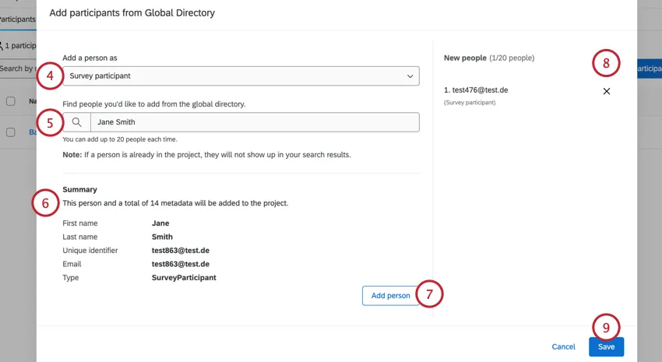Remove test476@test.de from New people
The height and width of the screenshot is (362, 662).
pos(607,91)
